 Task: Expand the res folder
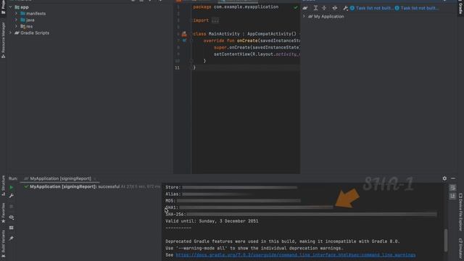coord(16,27)
